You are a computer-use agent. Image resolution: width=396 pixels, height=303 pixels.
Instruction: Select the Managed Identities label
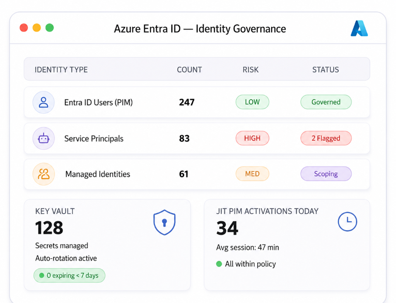coord(98,174)
